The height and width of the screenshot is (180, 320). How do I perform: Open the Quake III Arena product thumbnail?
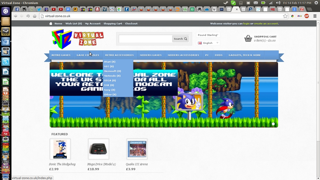(137, 149)
